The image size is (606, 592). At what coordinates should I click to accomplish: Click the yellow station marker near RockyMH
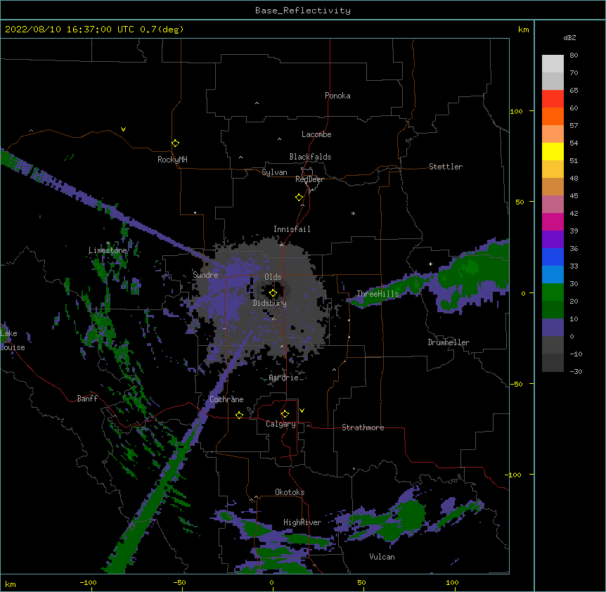tap(175, 143)
